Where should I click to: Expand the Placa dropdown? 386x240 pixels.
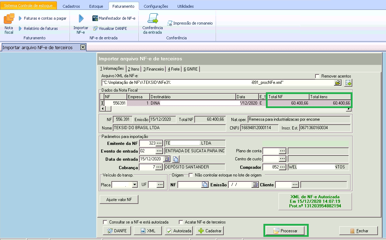135,185
